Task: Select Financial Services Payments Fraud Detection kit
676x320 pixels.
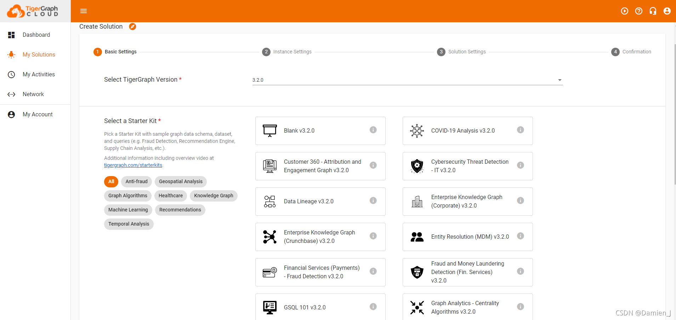Action: pyautogui.click(x=320, y=272)
